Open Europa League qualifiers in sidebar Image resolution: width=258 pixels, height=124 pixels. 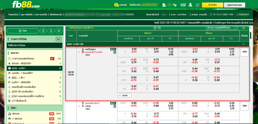pos(35,91)
